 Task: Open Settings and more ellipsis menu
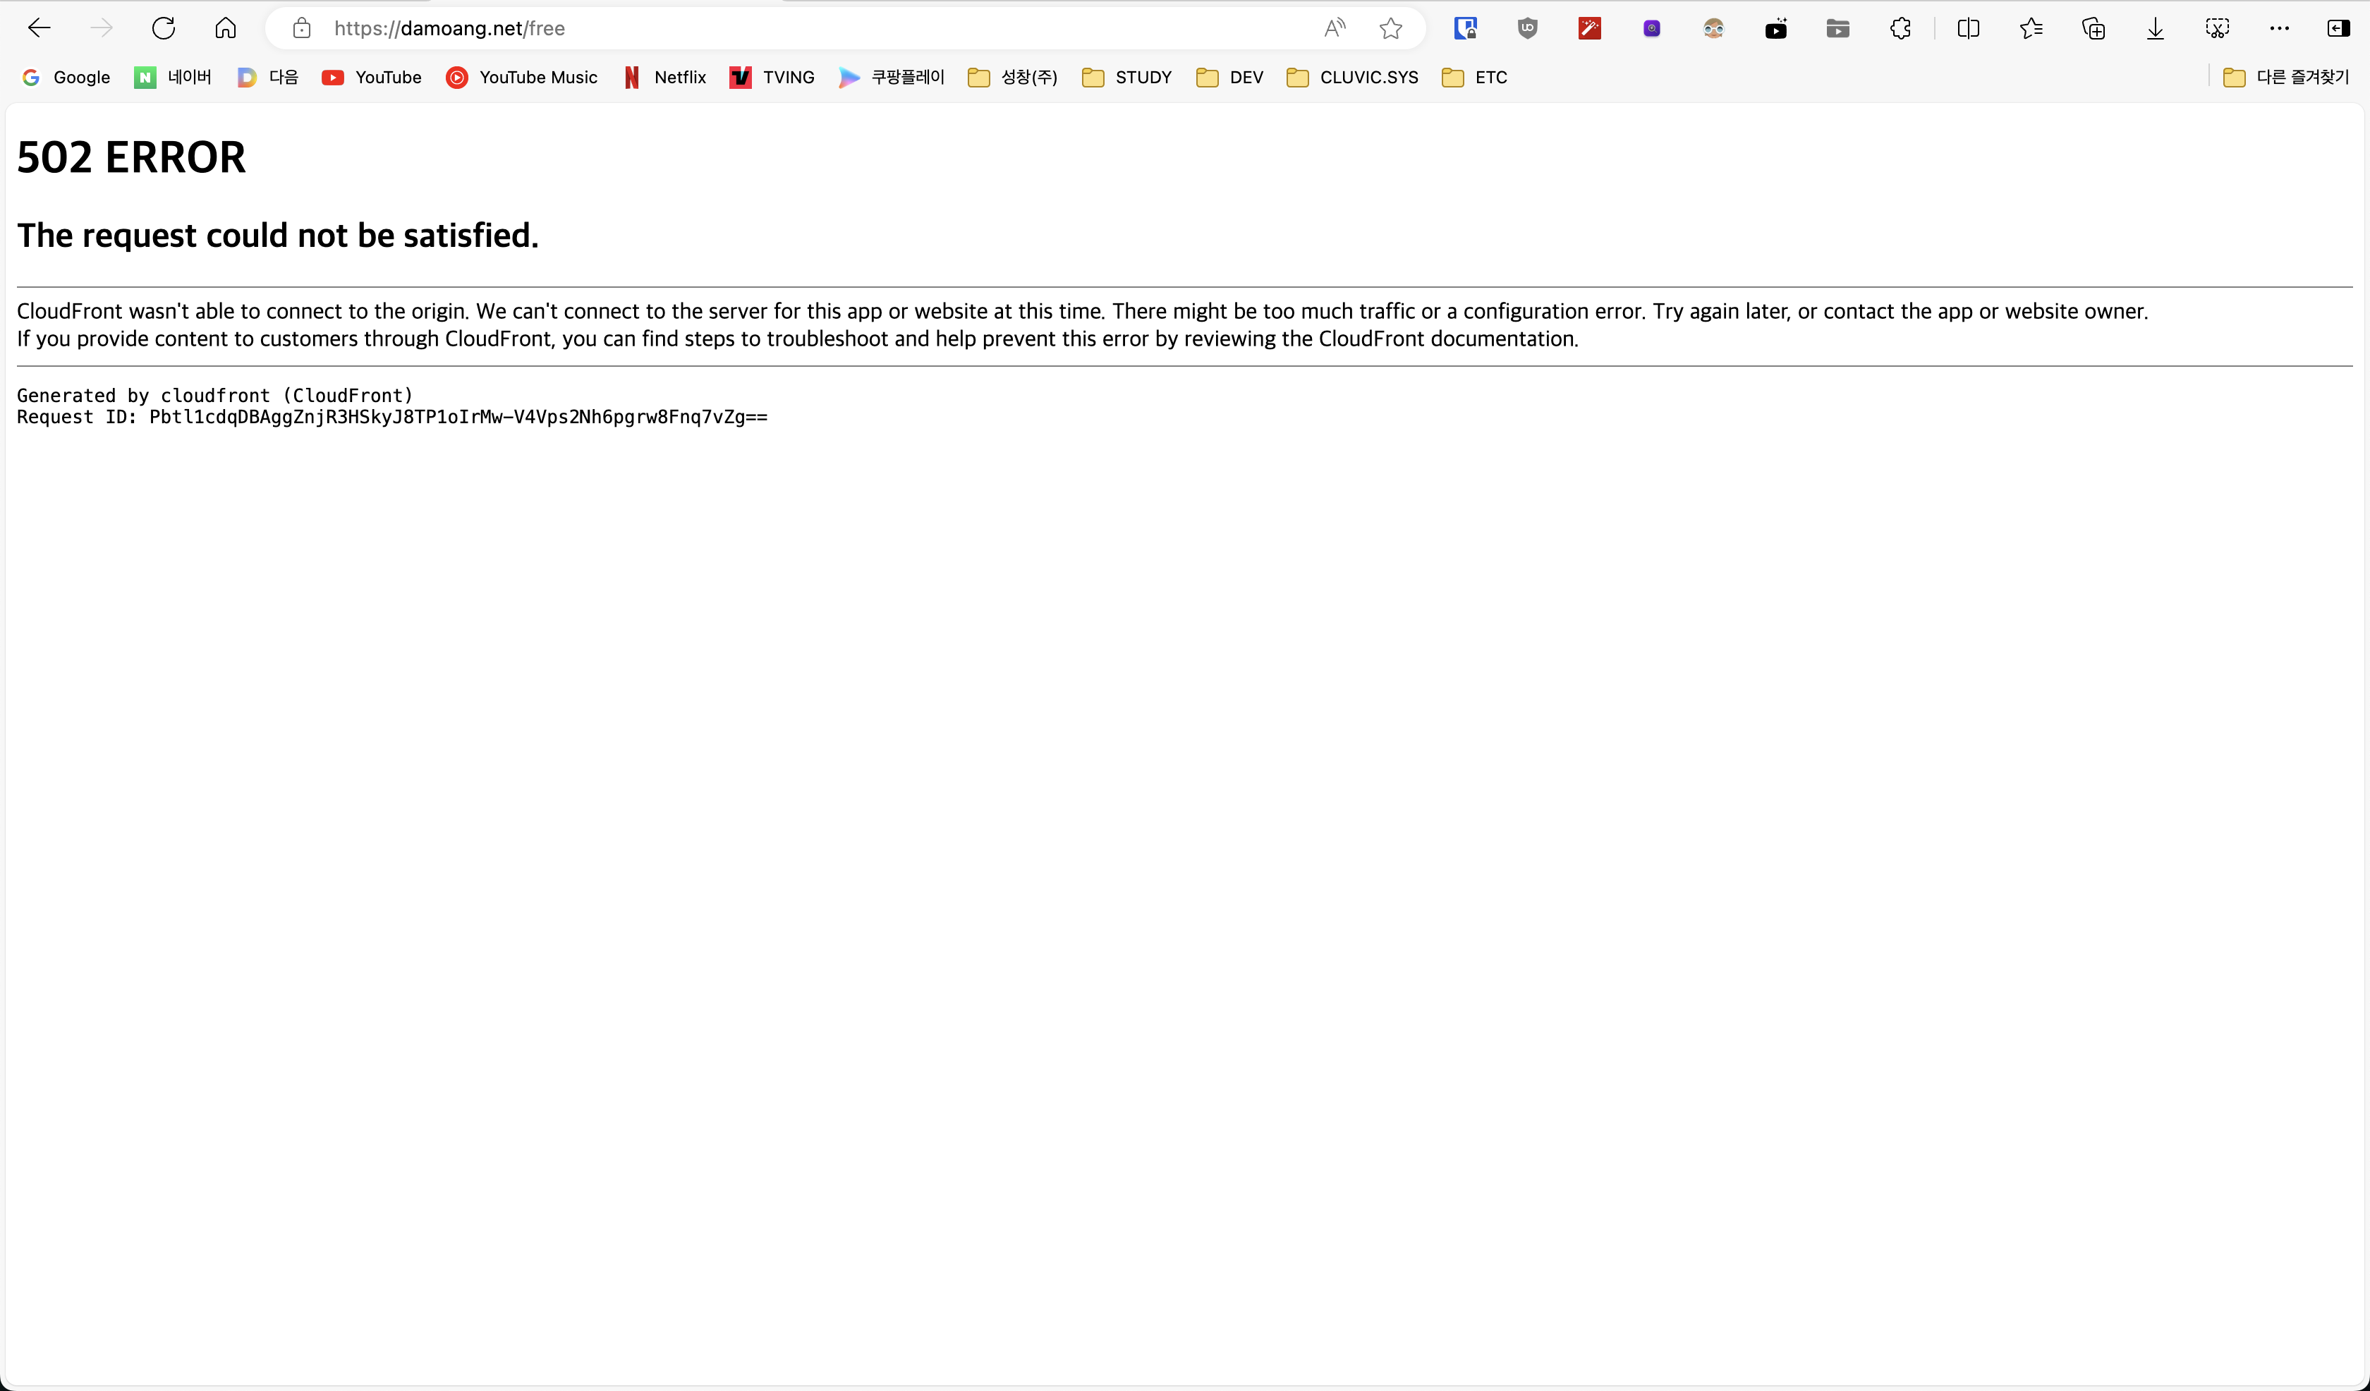click(2280, 28)
